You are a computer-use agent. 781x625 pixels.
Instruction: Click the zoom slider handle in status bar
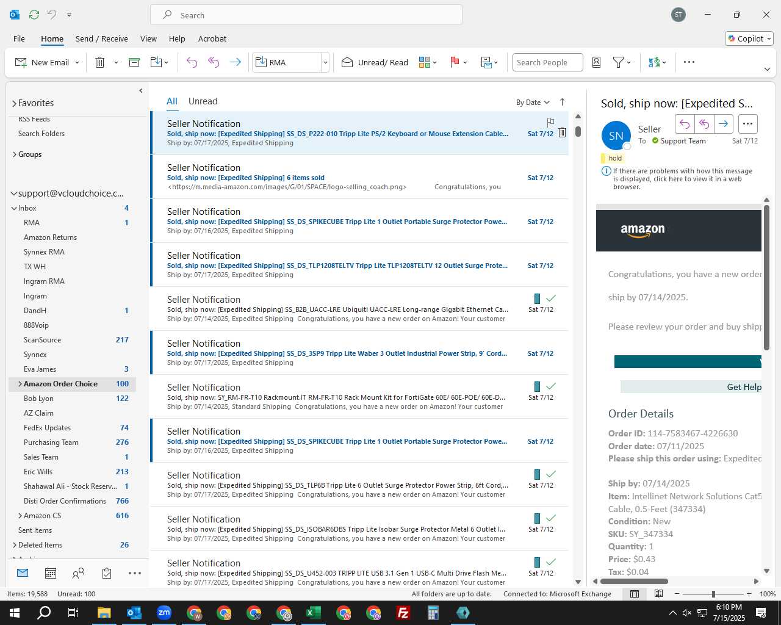[x=713, y=594]
